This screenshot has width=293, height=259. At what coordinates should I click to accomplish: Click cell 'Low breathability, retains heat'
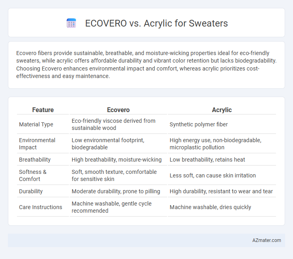click(222, 160)
